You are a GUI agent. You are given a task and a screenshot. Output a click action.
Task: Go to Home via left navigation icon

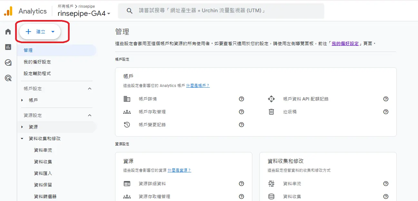(x=8, y=32)
